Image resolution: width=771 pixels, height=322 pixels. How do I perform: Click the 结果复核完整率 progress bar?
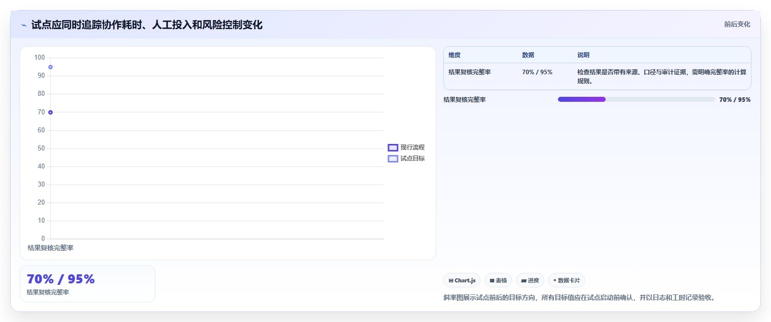click(x=636, y=99)
